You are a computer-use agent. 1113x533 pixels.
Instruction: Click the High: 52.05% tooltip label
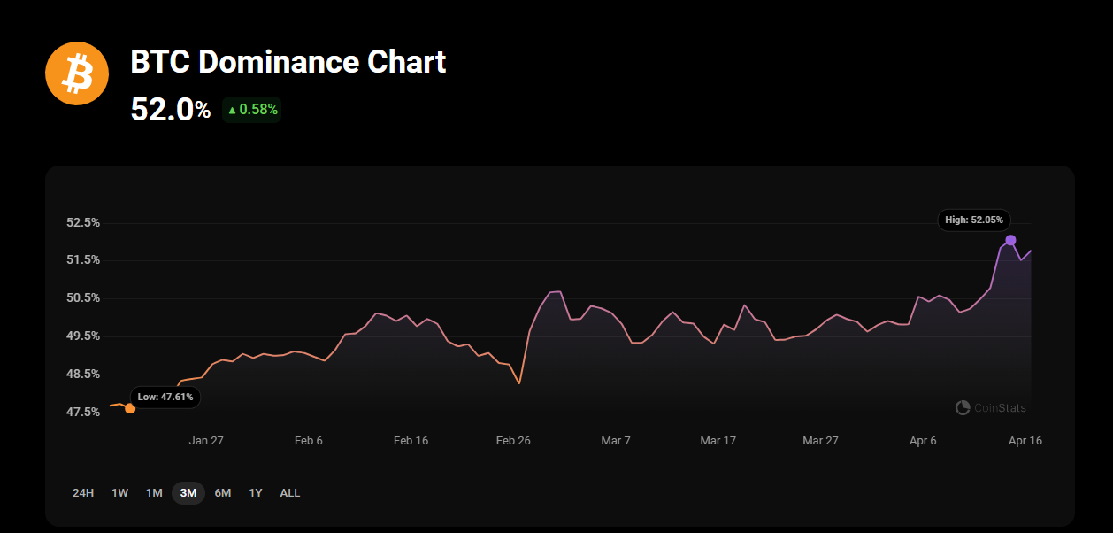pyautogui.click(x=973, y=220)
